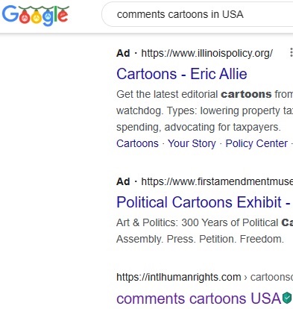293x309 pixels.
Task: Follow the Cartoons sitelink under first ad
Action: [x=137, y=143]
